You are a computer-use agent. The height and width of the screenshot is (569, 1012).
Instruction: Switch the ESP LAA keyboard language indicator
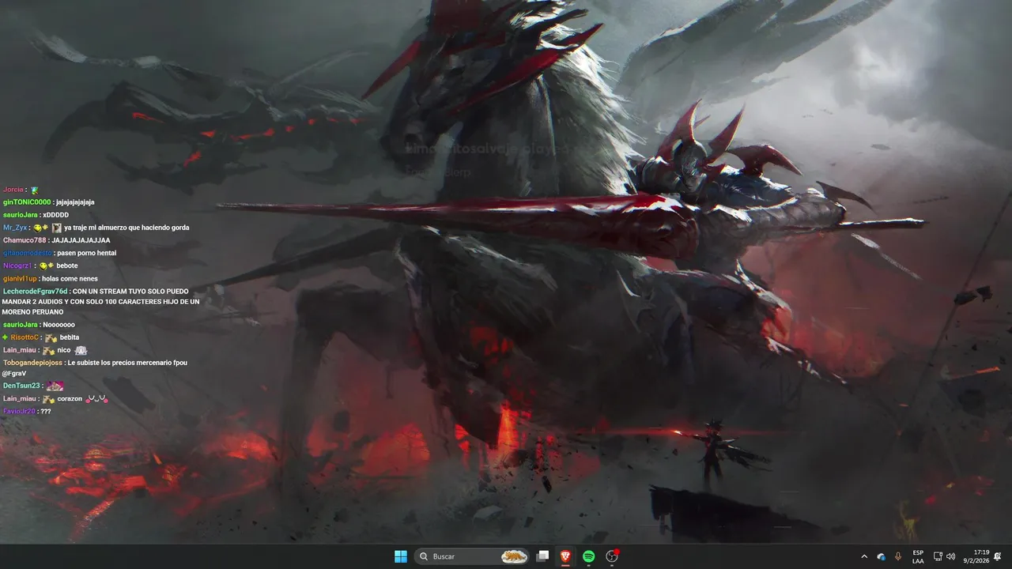click(x=918, y=556)
